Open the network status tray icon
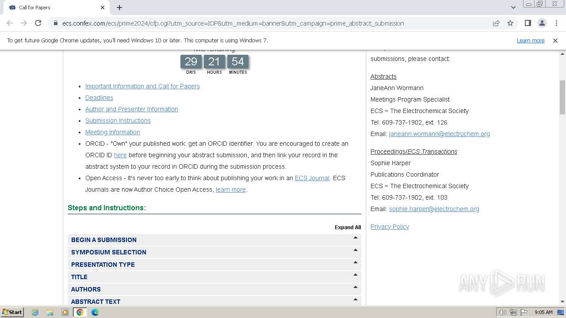 tap(513, 312)
